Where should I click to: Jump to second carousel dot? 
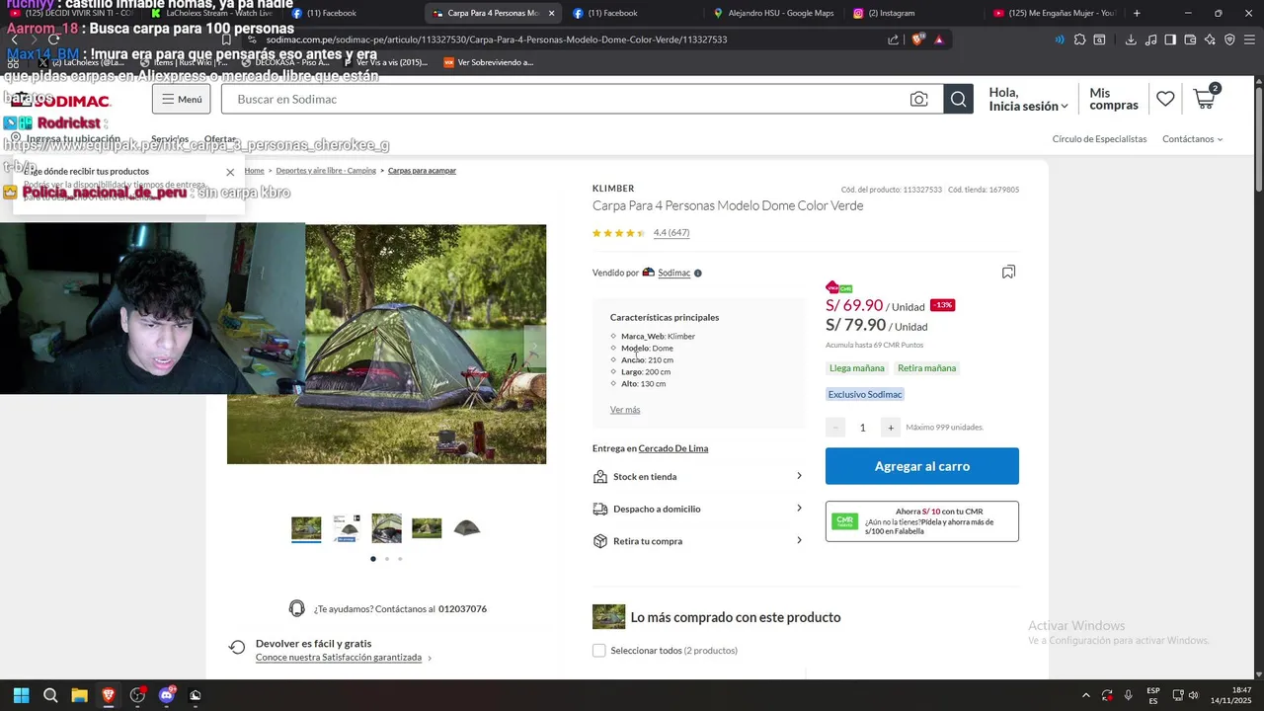tap(386, 559)
